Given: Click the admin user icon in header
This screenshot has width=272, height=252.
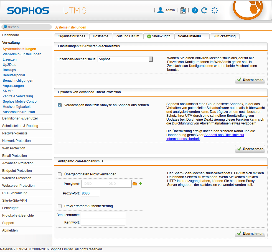Looking at the screenshot, I should pyautogui.click(x=160, y=10).
